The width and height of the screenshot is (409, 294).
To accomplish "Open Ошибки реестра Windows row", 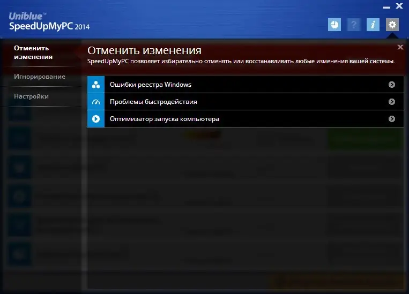I will tap(246, 85).
